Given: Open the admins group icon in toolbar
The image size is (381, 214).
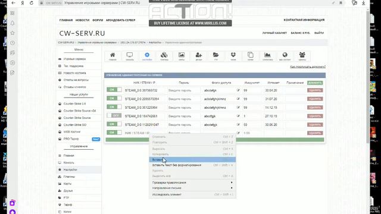Looking at the screenshot, I should click(302, 56).
